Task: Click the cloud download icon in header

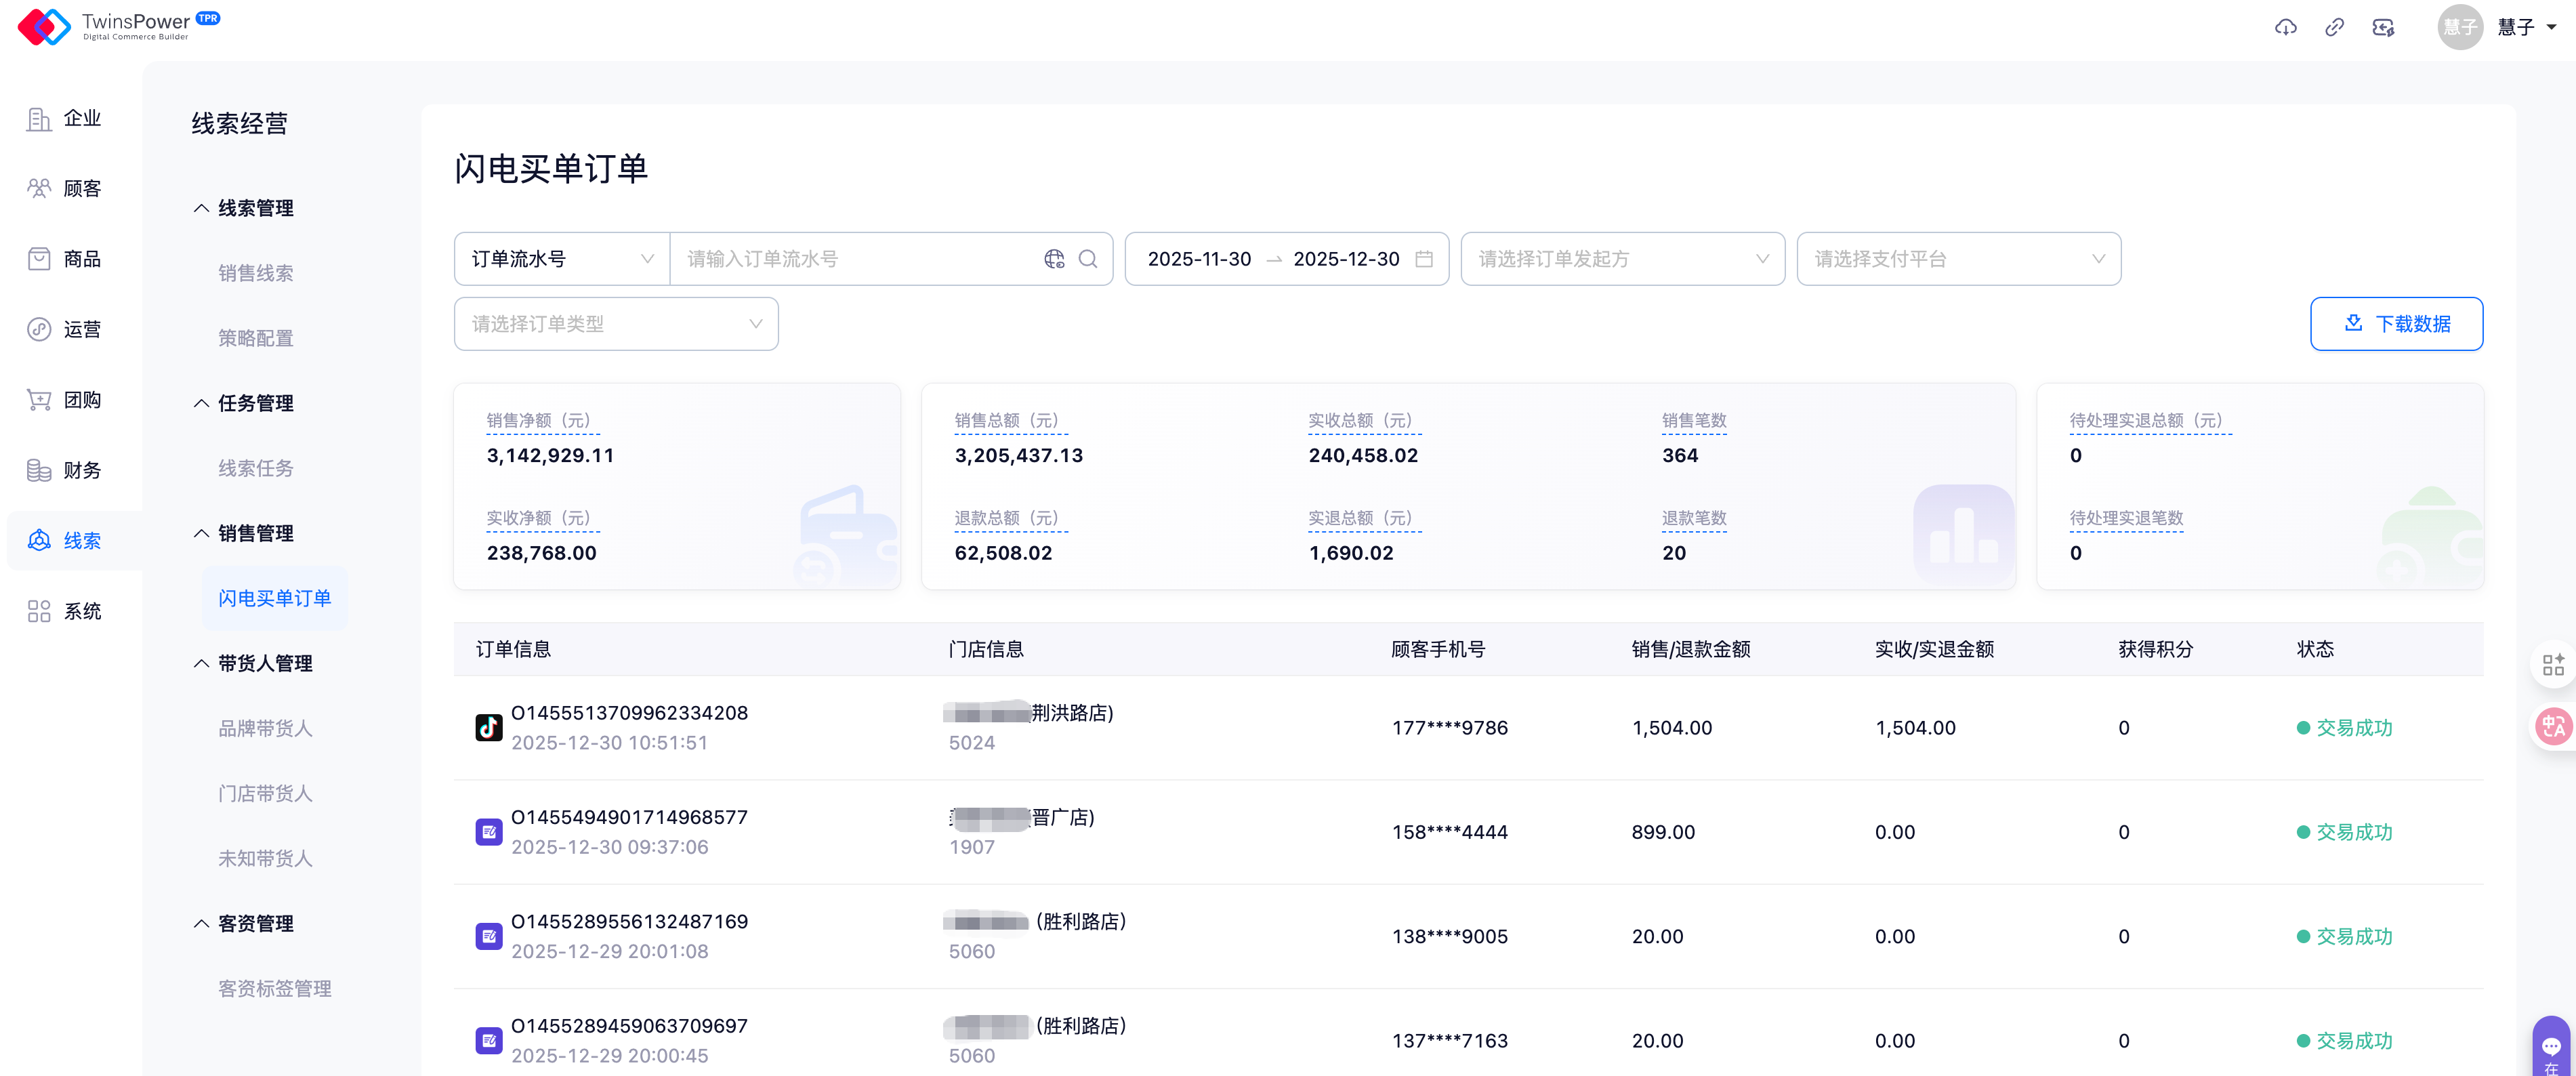Action: pos(2286,27)
